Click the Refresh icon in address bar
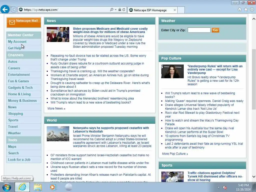This screenshot has width=256, height=192. 124,10
